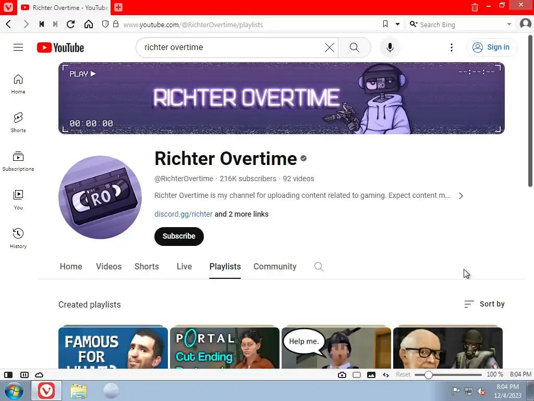Open the YouTube guide hamburger menu

click(18, 48)
